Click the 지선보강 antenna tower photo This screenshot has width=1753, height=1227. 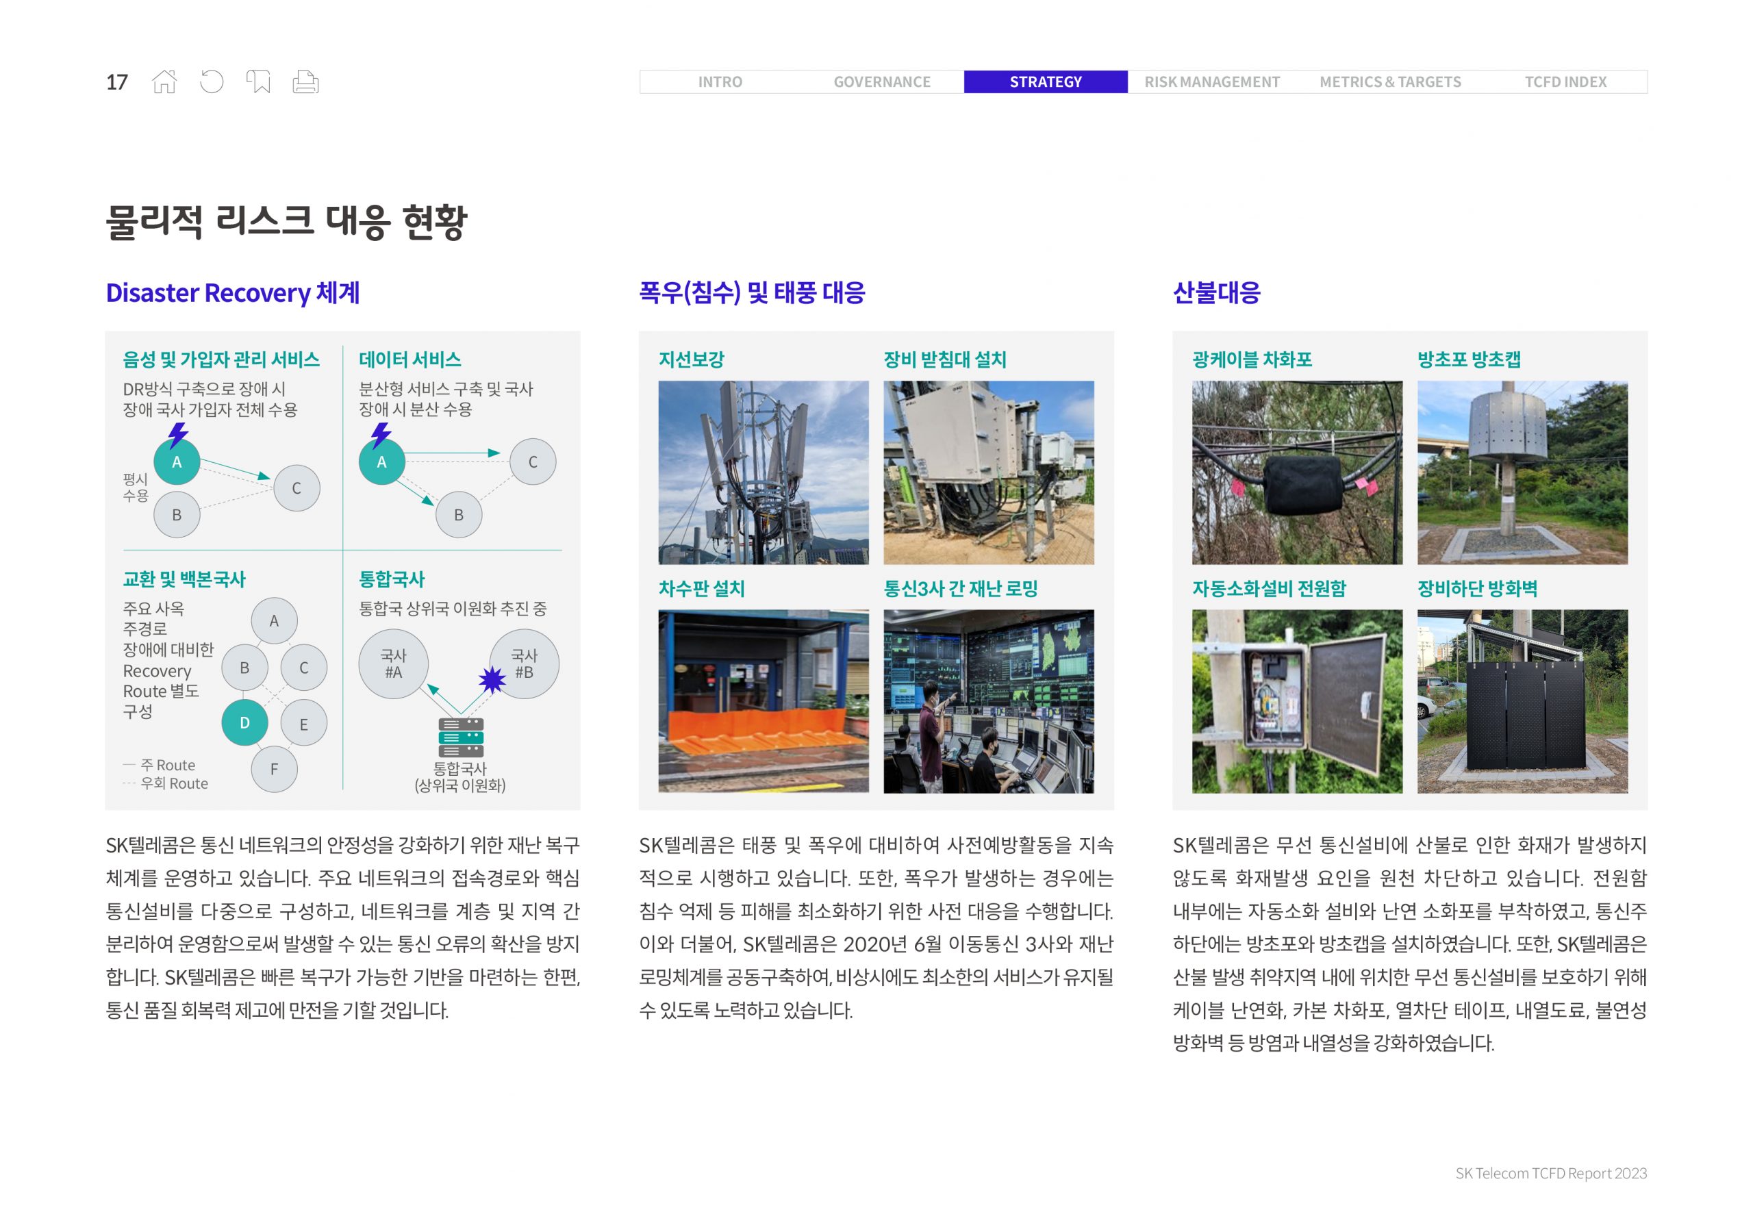pos(763,472)
